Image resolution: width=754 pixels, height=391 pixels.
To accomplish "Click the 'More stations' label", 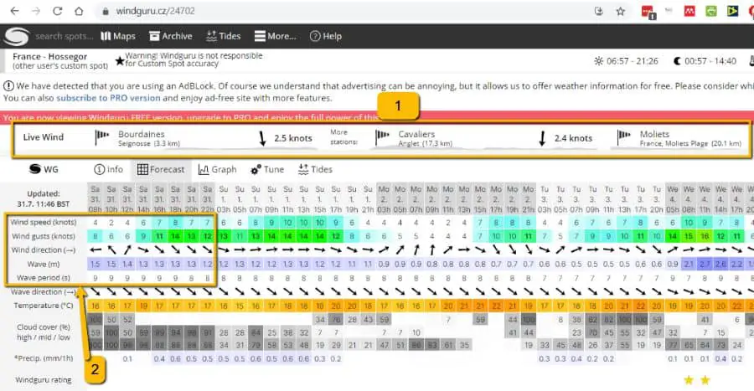I will pos(343,137).
